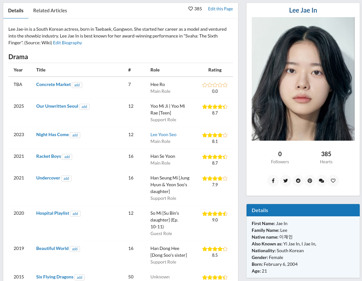This screenshot has width=362, height=281.
Task: Open Night Has Come drama page
Action: pos(52,135)
